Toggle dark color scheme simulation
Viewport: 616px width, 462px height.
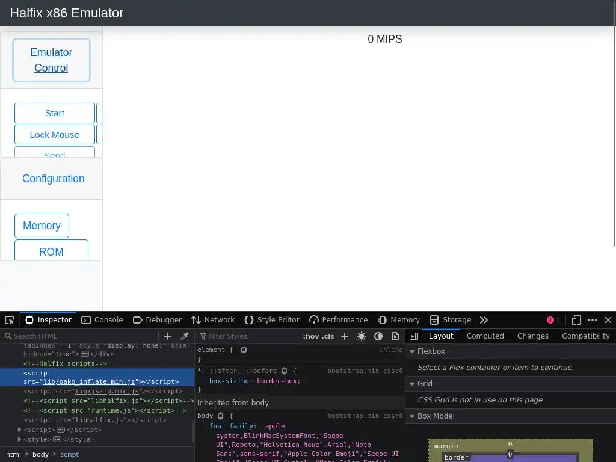tap(378, 336)
